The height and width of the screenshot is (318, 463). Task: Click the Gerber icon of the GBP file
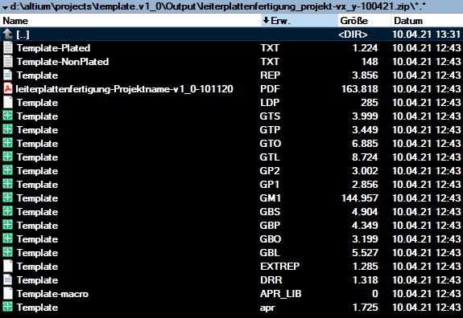pyautogui.click(x=8, y=225)
